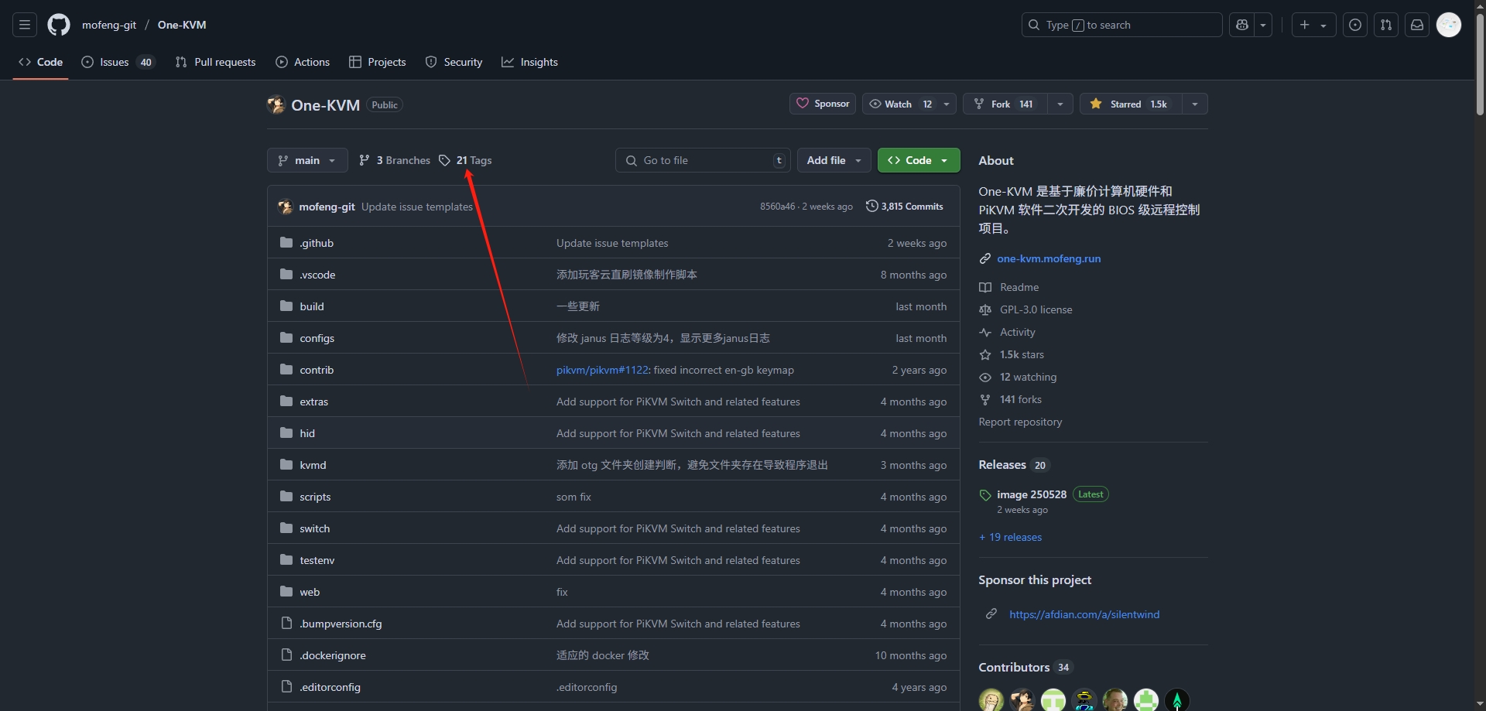Open the create new plus dropdown

(x=1313, y=25)
